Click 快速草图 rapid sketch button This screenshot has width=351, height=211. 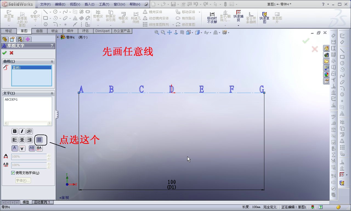click(x=265, y=17)
